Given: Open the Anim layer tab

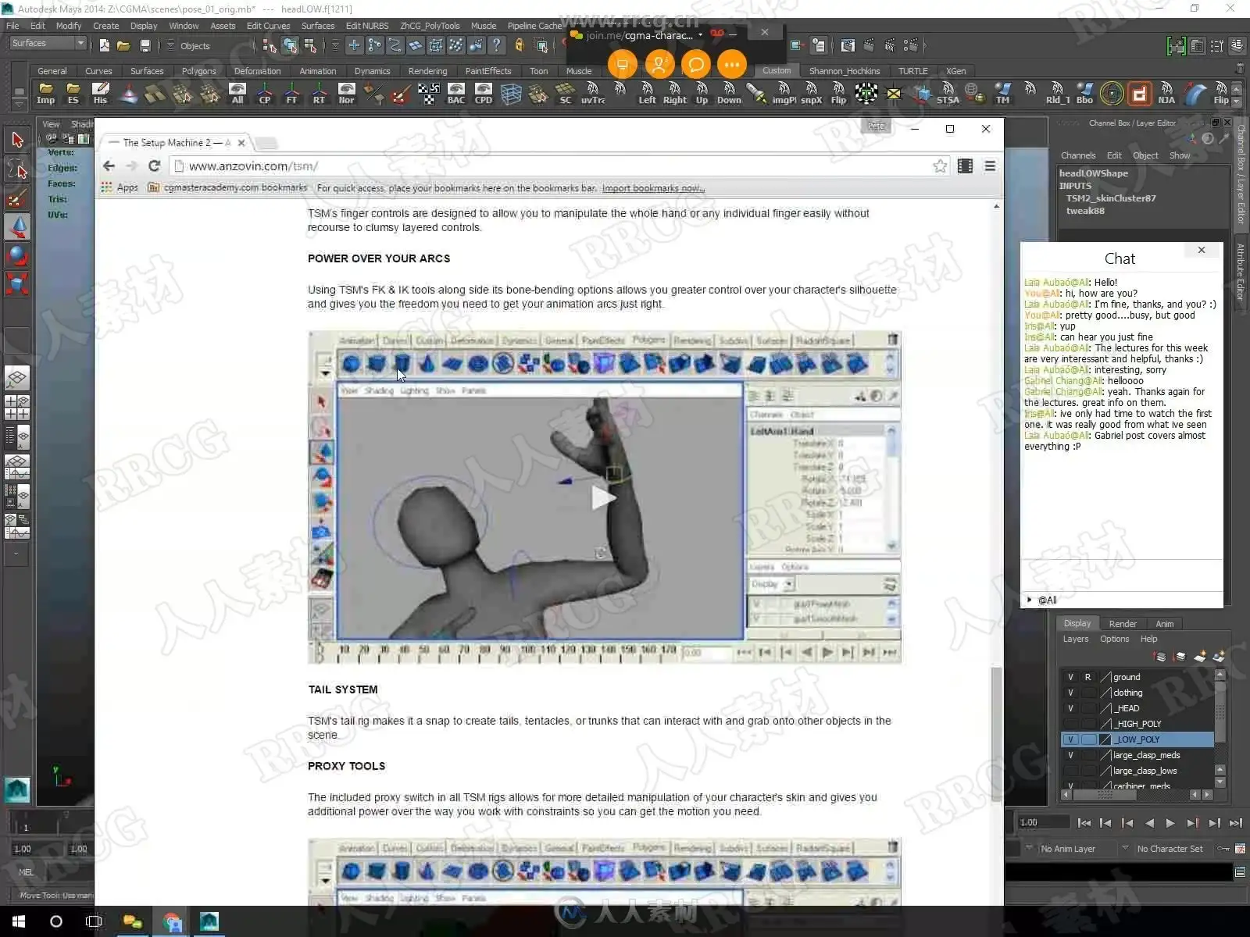Looking at the screenshot, I should (x=1165, y=624).
